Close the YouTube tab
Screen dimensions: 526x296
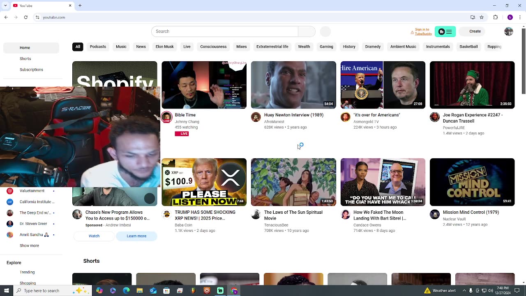pyautogui.click(x=70, y=6)
